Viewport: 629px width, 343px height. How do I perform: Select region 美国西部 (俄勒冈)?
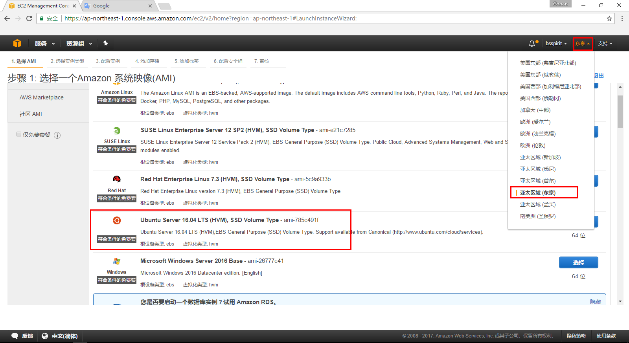[541, 98]
